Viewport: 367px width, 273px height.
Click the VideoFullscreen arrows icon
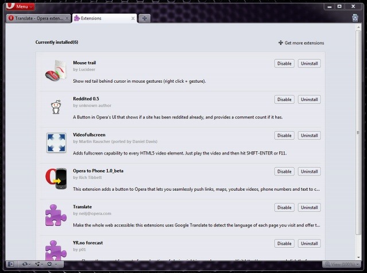tap(56, 143)
